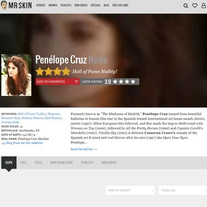Open the user account icon
The height and width of the screenshot is (207, 207).
tap(203, 5)
